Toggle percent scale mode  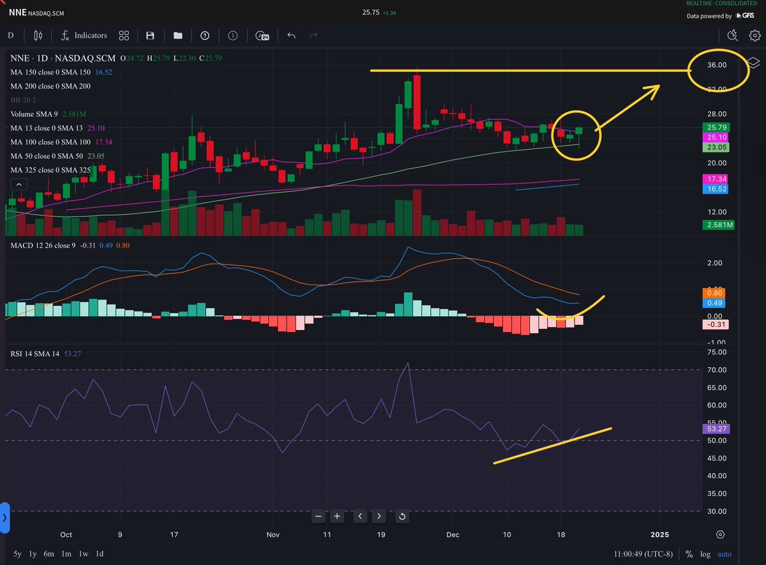coord(689,554)
